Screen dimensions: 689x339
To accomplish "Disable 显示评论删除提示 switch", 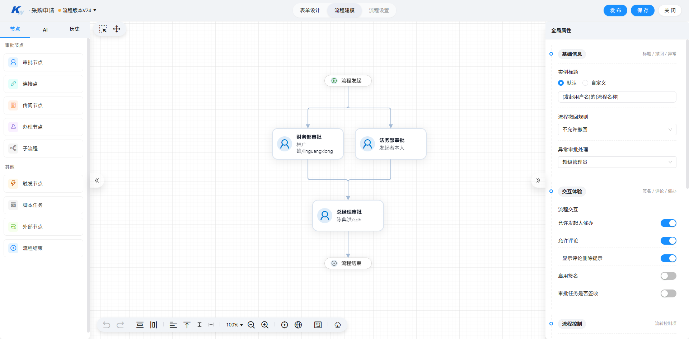I will (669, 258).
